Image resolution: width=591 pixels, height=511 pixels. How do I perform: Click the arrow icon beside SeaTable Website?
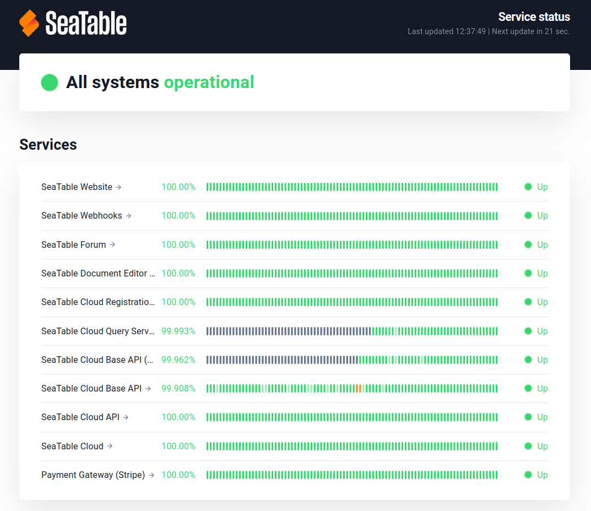pyautogui.click(x=119, y=187)
